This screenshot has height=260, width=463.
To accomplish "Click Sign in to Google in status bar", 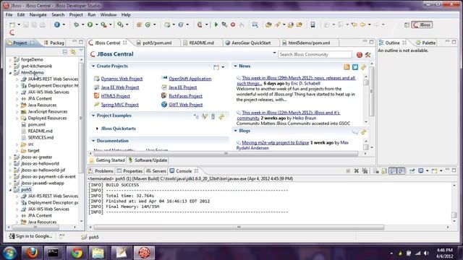I will [30, 236].
